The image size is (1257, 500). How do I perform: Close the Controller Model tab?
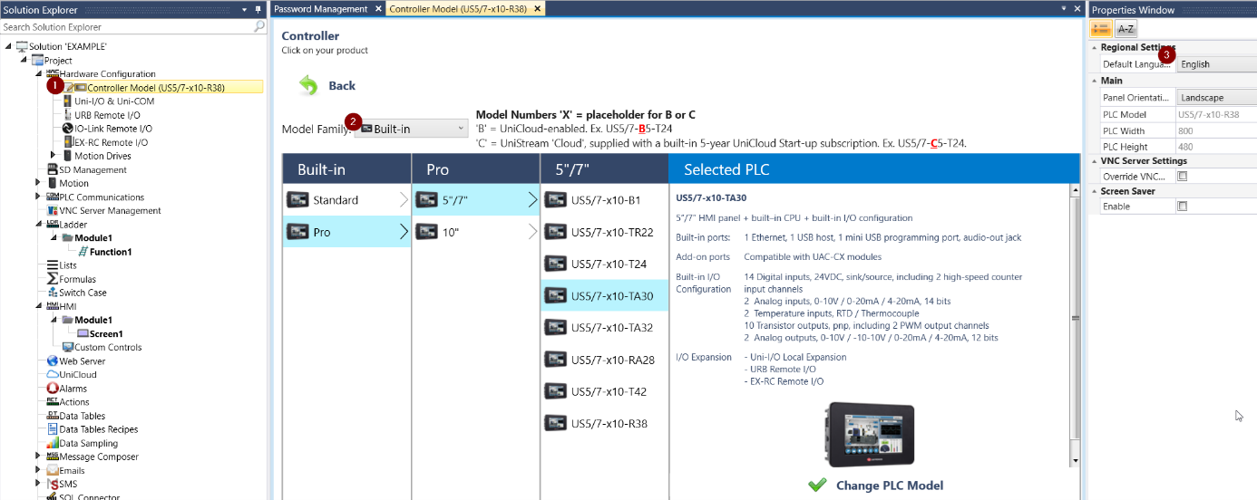click(x=537, y=8)
